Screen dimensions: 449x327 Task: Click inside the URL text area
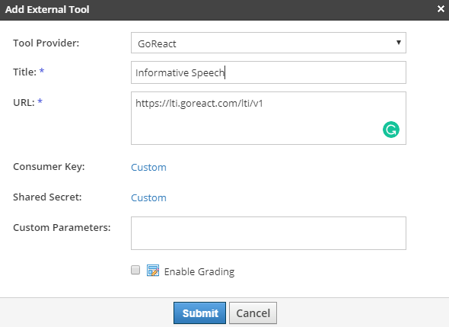pyautogui.click(x=269, y=118)
